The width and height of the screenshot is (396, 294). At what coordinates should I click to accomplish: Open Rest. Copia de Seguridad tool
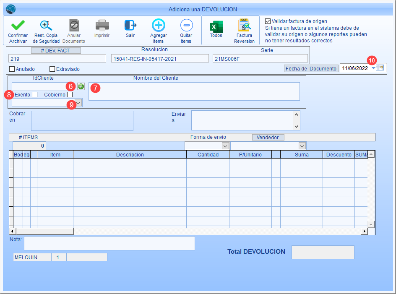click(46, 25)
